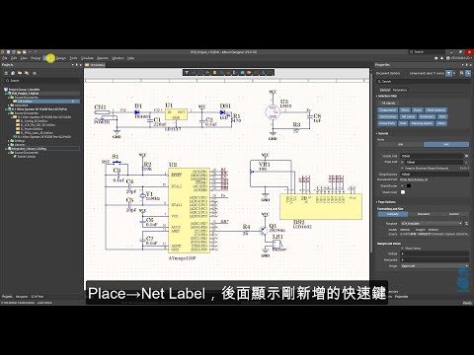
Task: Select the red Power Port icon in Active Bar
Action: [x=229, y=73]
